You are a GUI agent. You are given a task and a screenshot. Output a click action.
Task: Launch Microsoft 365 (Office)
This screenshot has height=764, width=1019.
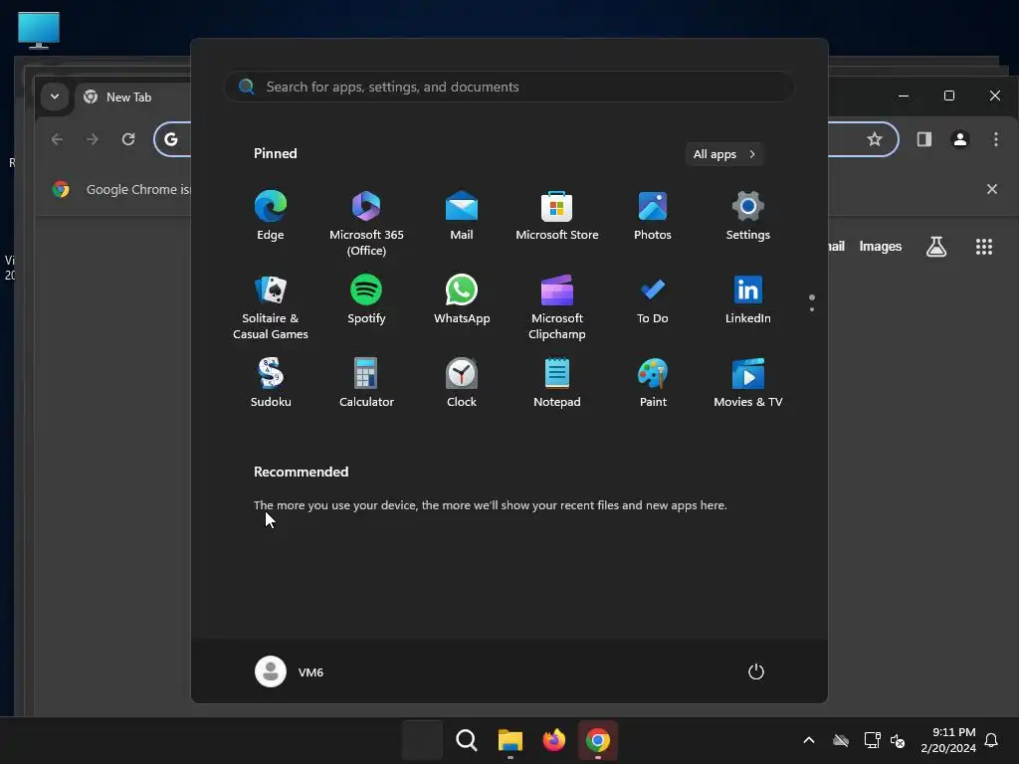click(x=366, y=224)
